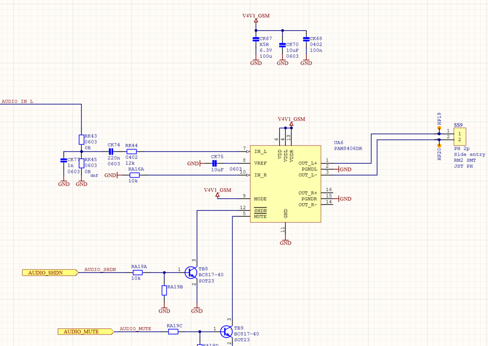The image size is (488, 346).
Task: Select resistor RK43 symbol
Action: 81,139
